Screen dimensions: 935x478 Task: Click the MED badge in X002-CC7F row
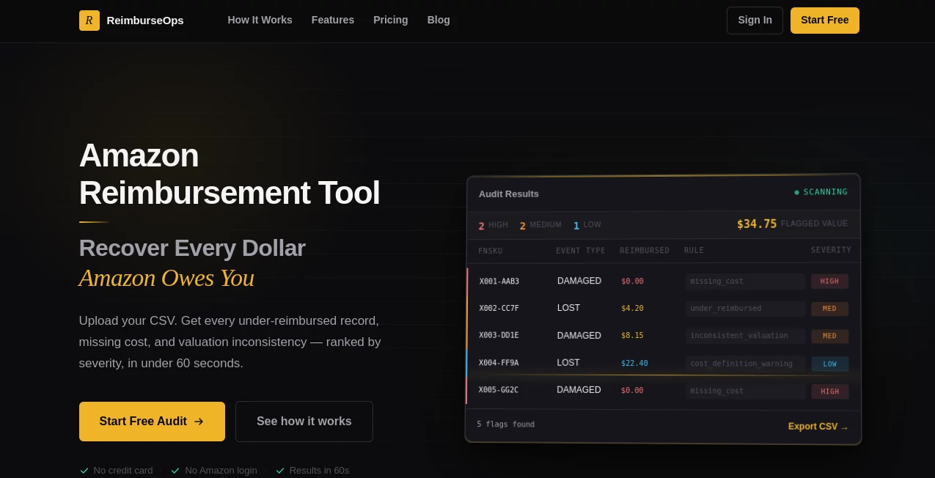(x=829, y=309)
